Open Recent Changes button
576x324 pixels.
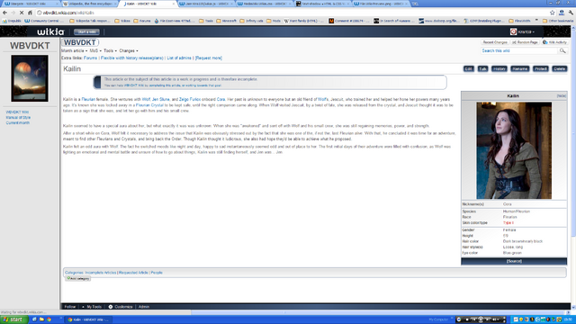pyautogui.click(x=495, y=42)
